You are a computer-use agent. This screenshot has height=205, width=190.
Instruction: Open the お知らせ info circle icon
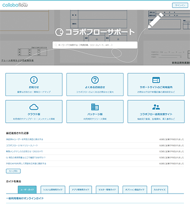point(34,80)
